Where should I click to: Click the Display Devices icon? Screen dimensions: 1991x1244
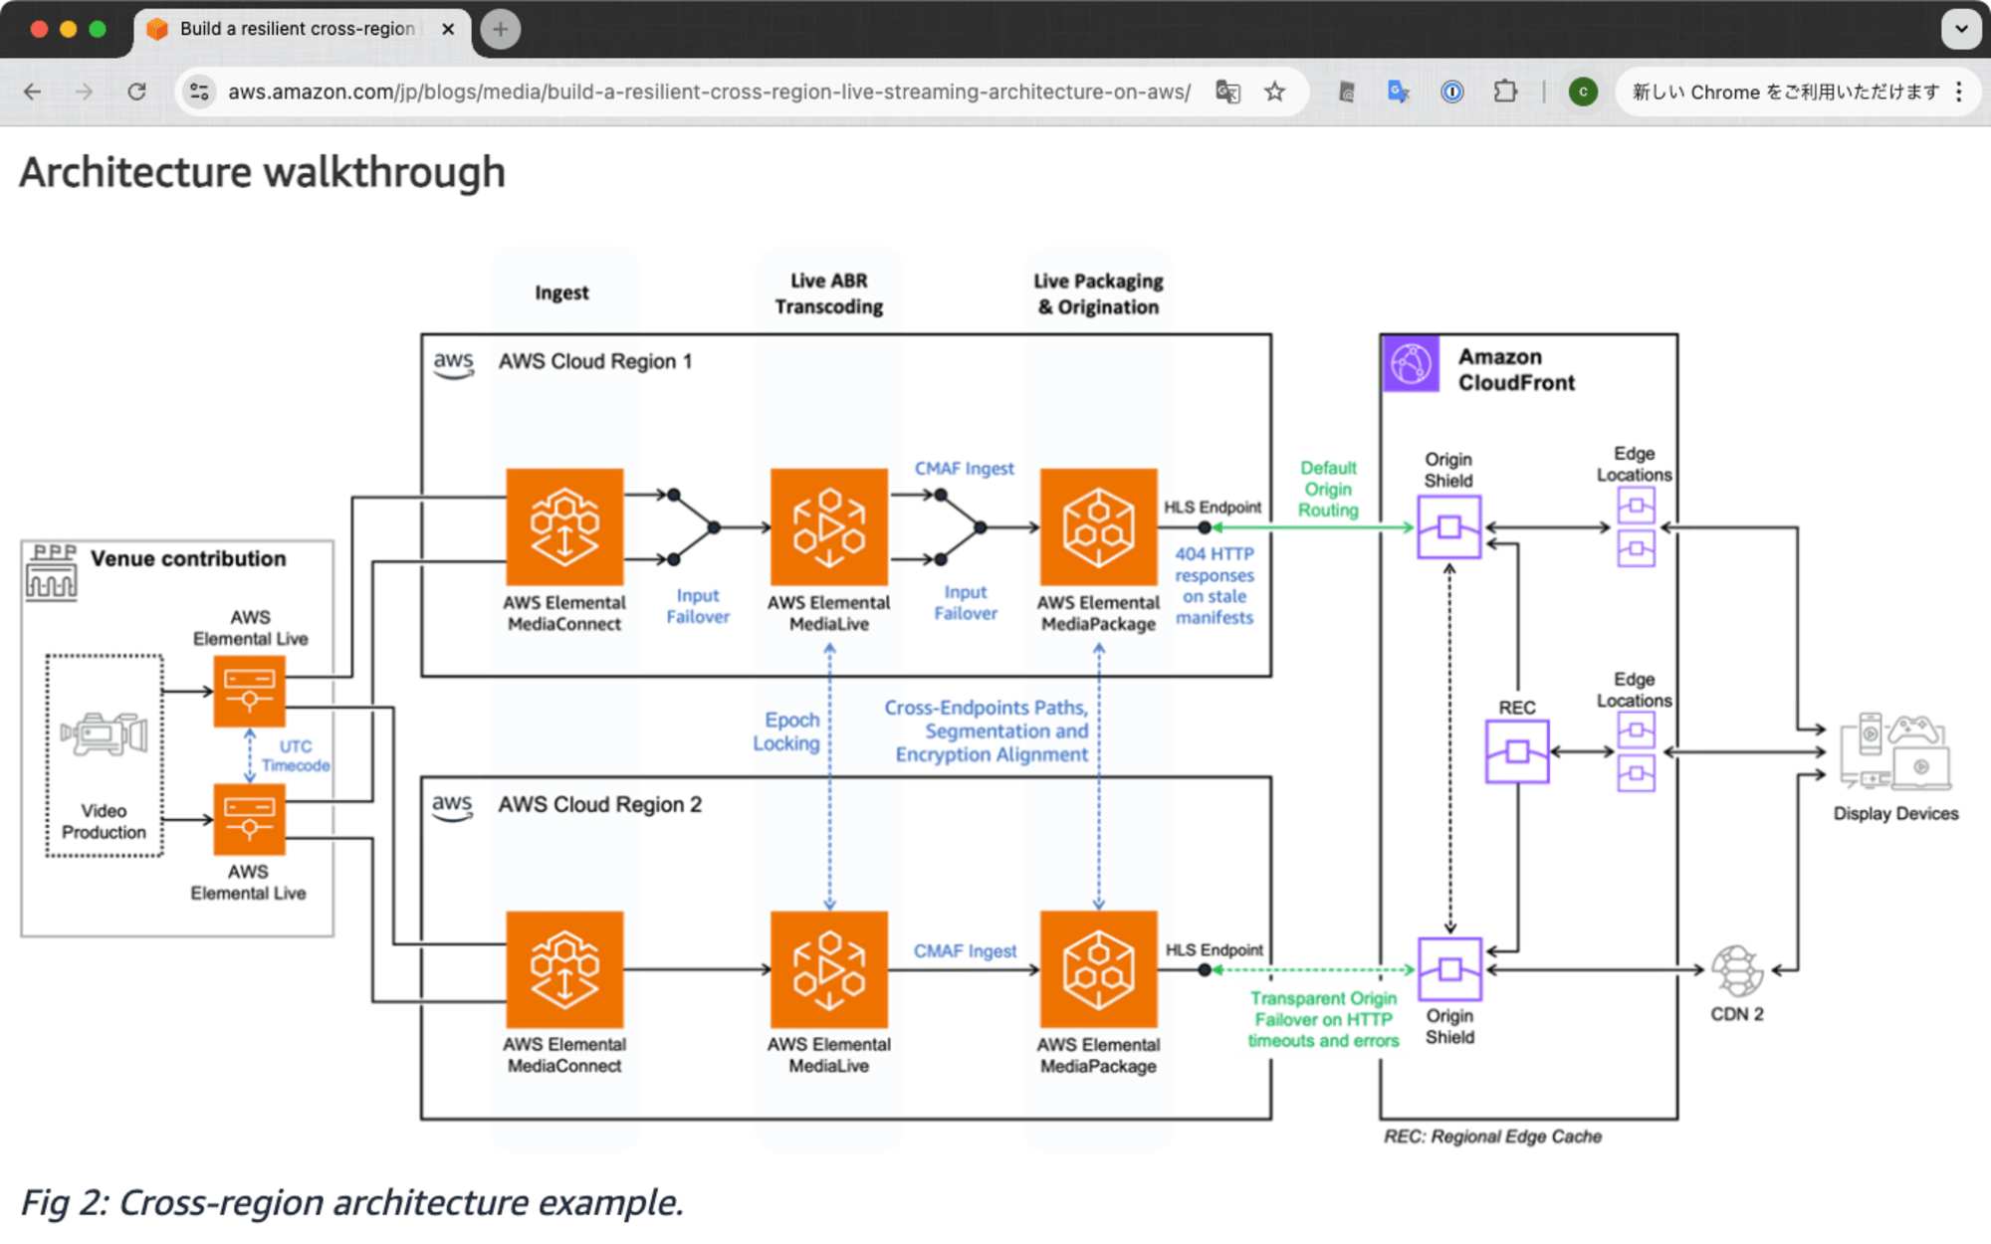(1895, 751)
